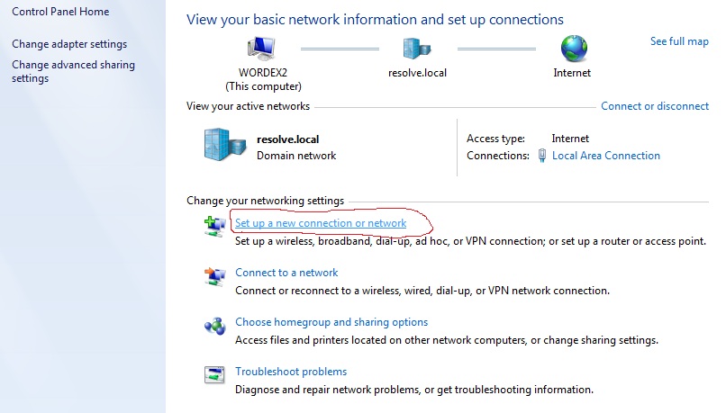Click Set up a new connection or network
This screenshot has width=726, height=413.
[321, 223]
